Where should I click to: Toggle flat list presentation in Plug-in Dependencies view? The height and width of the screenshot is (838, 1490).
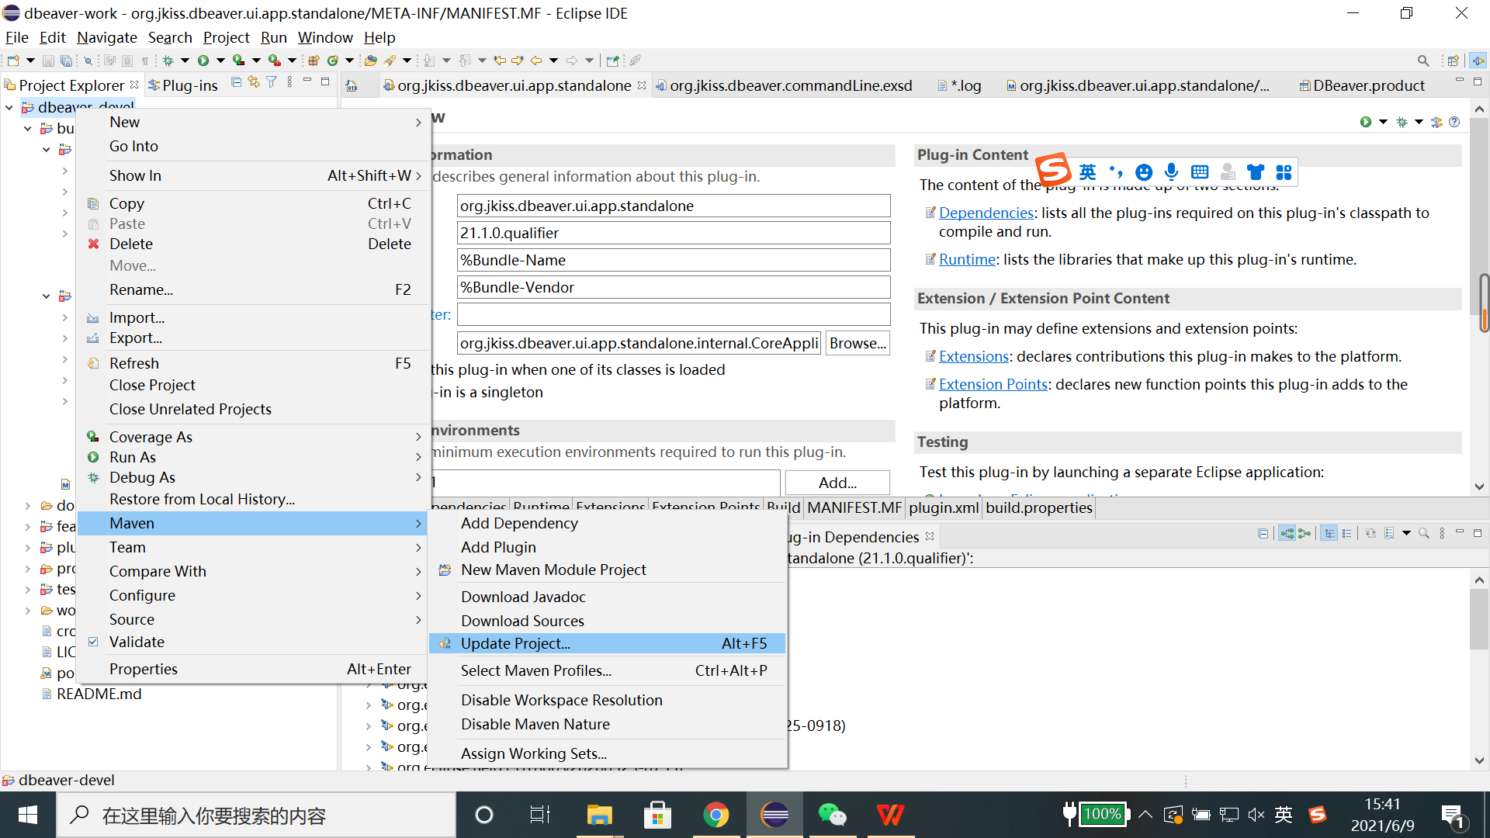pyautogui.click(x=1346, y=533)
